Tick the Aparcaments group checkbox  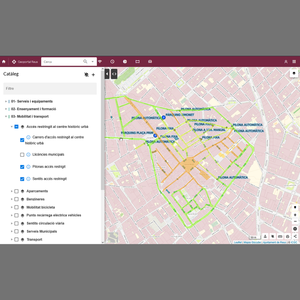[x=16, y=191]
